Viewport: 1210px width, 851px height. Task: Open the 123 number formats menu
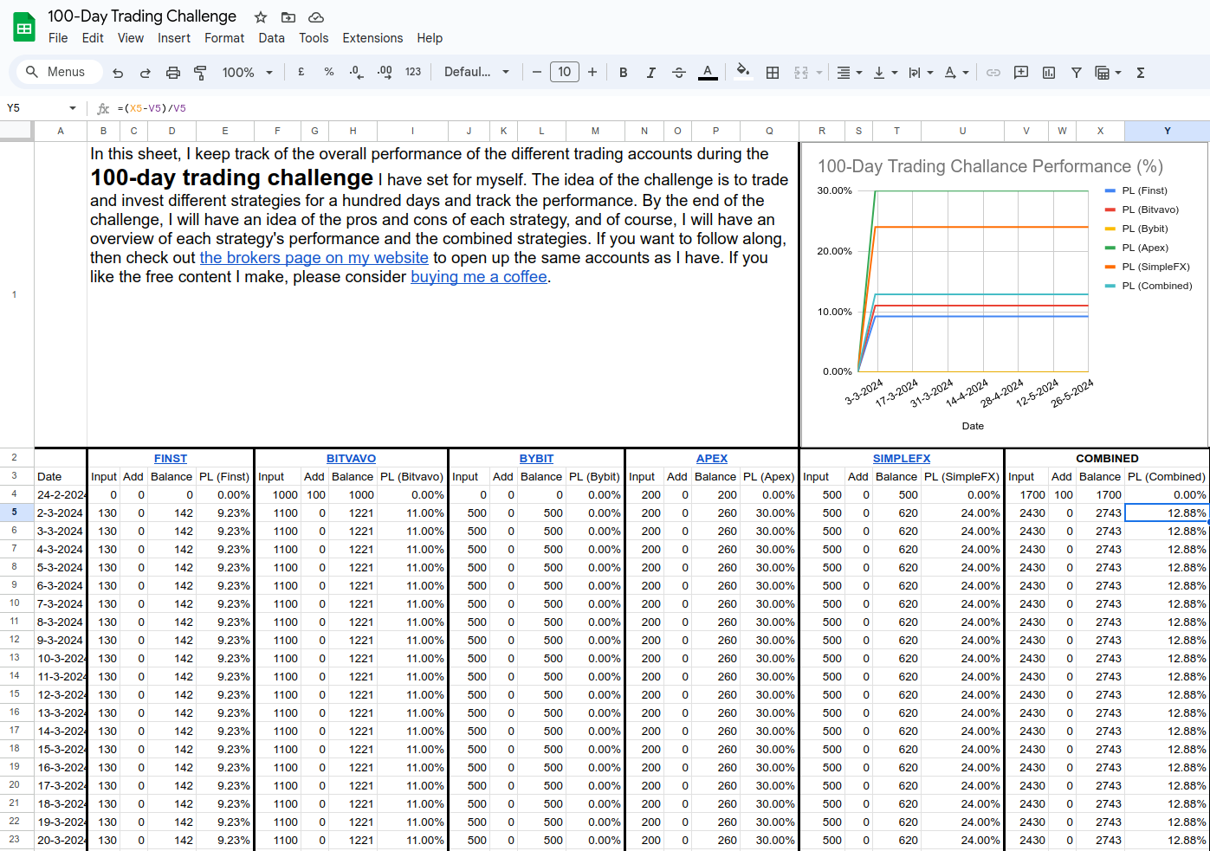(413, 72)
